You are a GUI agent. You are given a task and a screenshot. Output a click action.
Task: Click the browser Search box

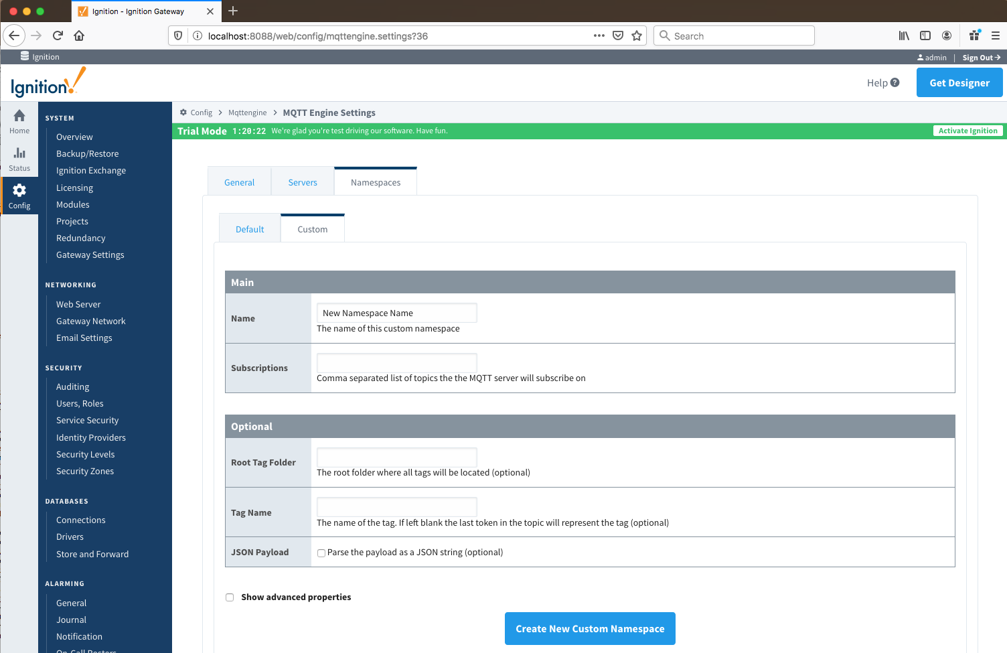tap(734, 35)
